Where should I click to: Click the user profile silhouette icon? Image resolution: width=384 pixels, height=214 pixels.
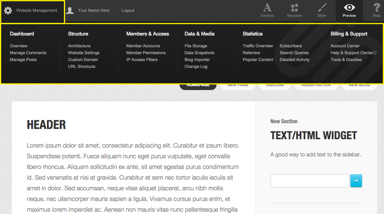click(70, 11)
